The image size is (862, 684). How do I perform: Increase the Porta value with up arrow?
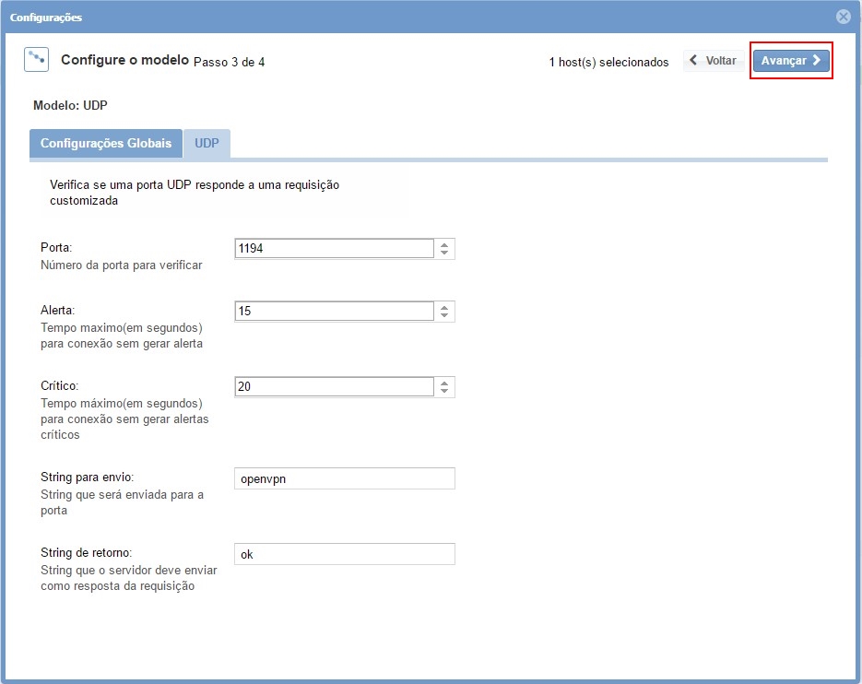tap(444, 244)
